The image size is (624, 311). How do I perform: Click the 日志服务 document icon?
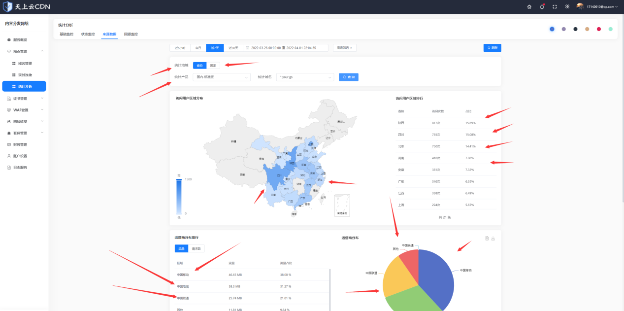[x=9, y=168]
